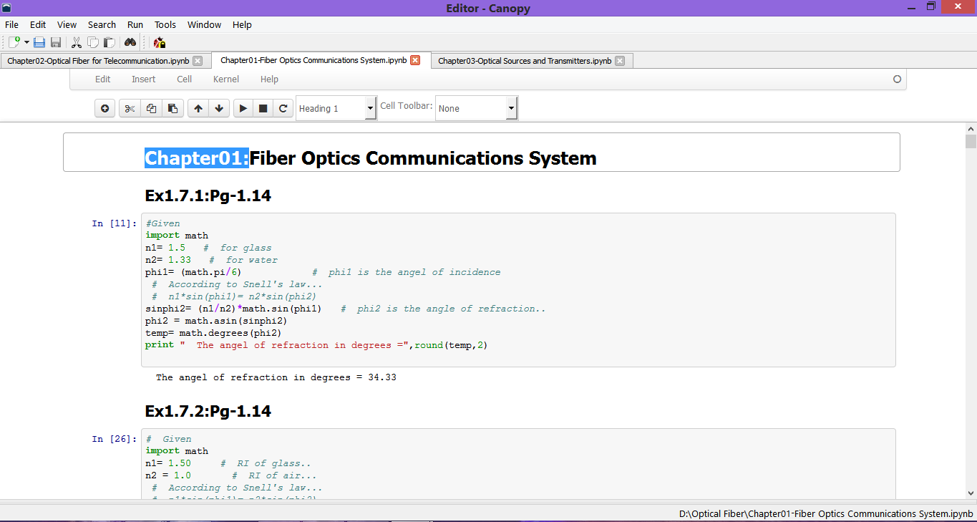Cut the selected cell with scissors icon
Screen dimensions: 977x522
pos(130,109)
